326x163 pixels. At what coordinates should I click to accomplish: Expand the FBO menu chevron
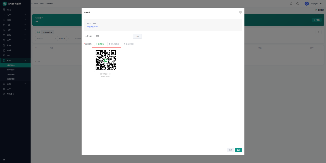tap(25, 30)
